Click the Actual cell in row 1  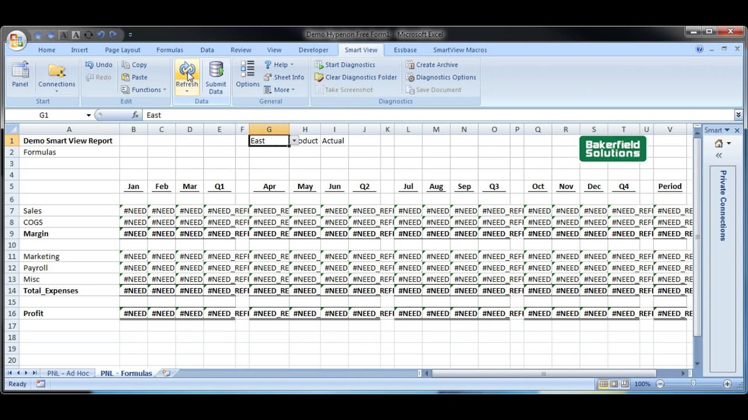pos(334,141)
